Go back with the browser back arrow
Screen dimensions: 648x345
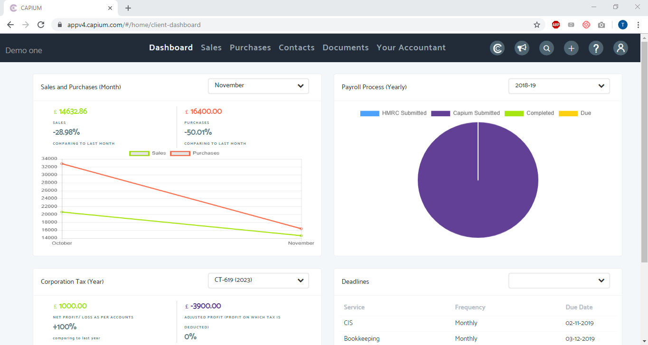(x=10, y=25)
